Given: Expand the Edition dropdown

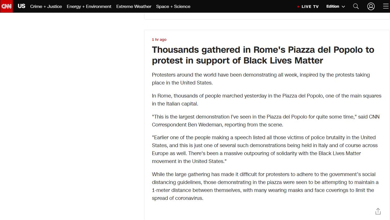Looking at the screenshot, I should (x=336, y=6).
